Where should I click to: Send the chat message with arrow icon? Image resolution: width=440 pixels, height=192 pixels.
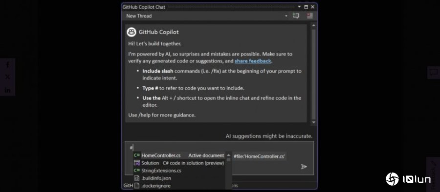pos(304,167)
